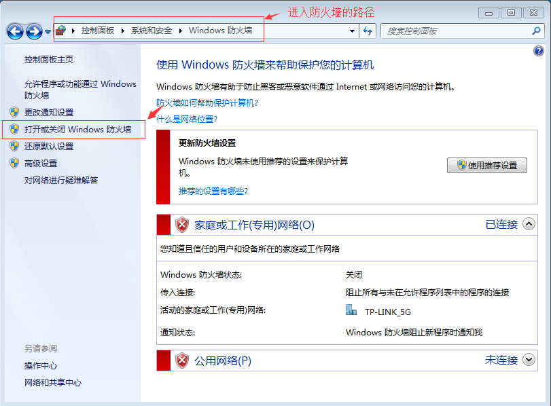Select Windows 防火墙 in the address breadcrumb

tap(220, 31)
